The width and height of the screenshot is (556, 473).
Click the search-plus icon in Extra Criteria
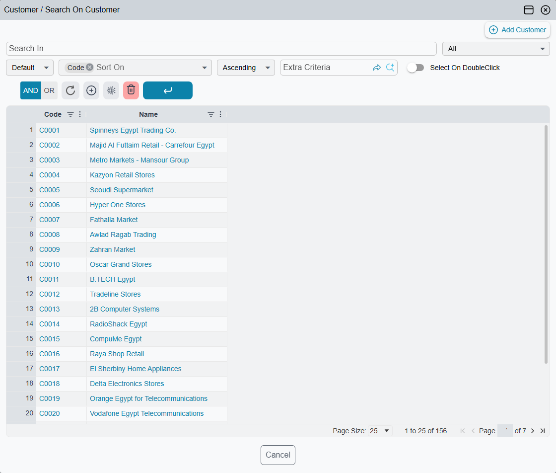(390, 68)
